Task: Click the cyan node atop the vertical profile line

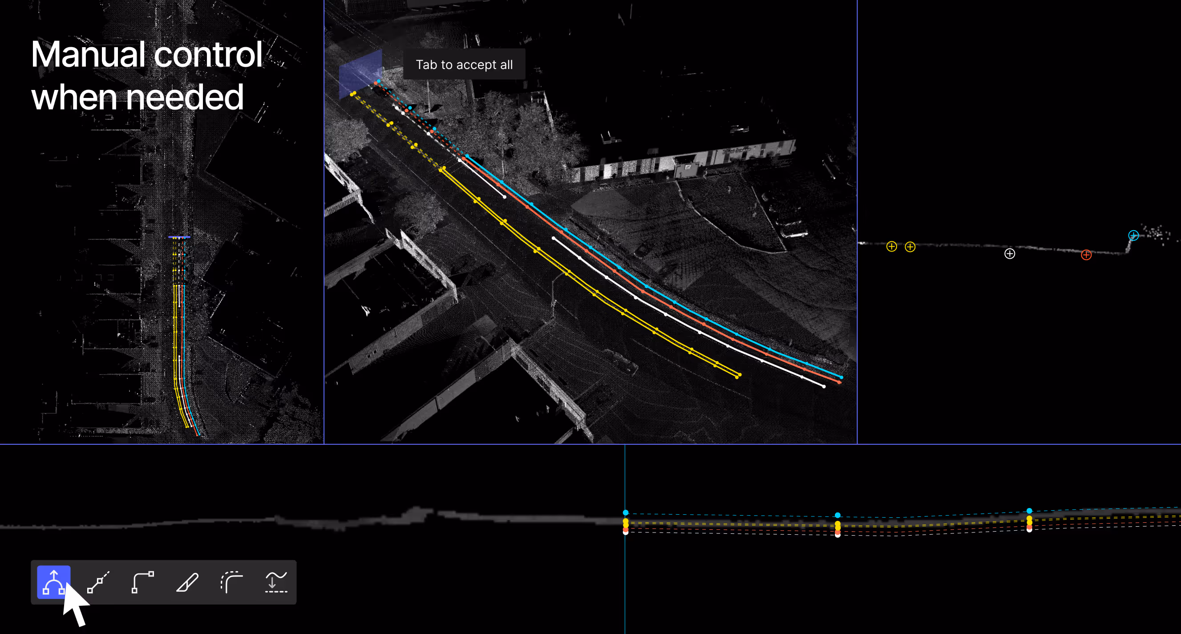Action: pyautogui.click(x=626, y=512)
